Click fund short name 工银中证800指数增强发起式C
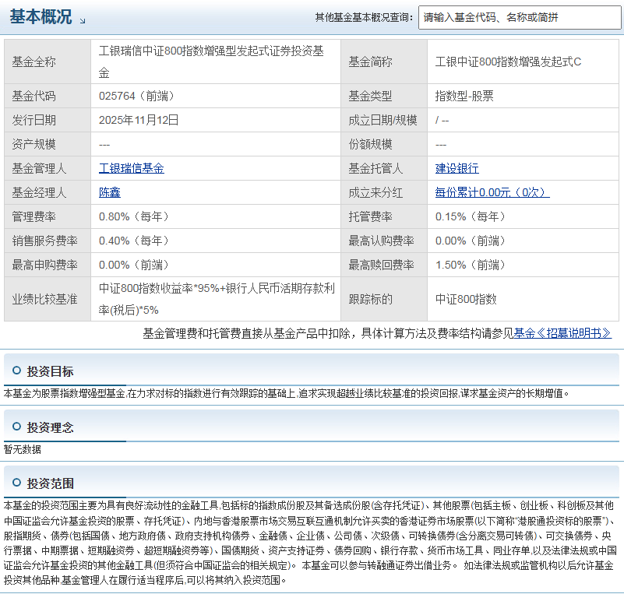The image size is (624, 594). tap(508, 62)
